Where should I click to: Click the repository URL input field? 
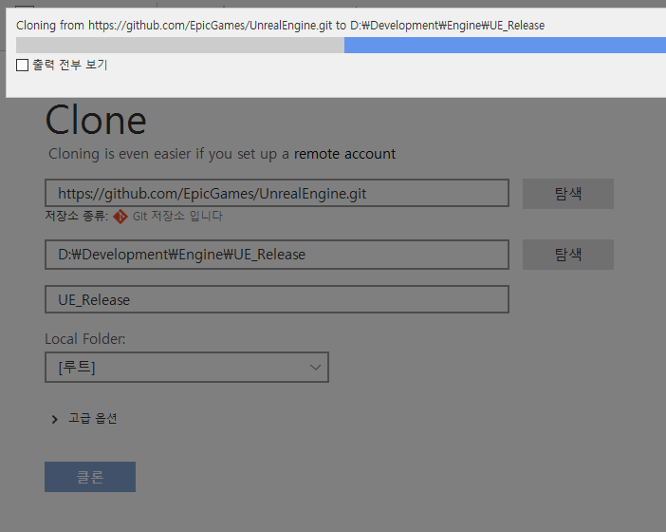(x=277, y=193)
